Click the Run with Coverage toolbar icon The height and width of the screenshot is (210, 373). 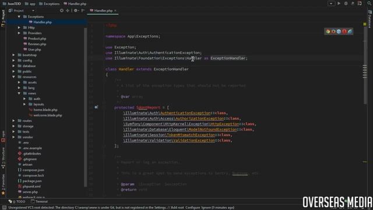click(x=353, y=3)
